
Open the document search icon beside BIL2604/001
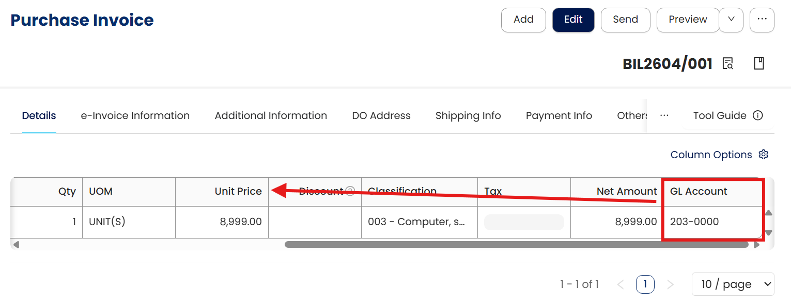tap(728, 63)
